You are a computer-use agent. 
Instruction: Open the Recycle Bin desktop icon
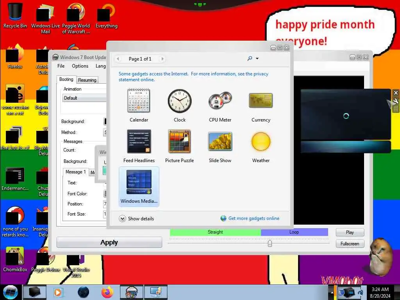point(15,16)
